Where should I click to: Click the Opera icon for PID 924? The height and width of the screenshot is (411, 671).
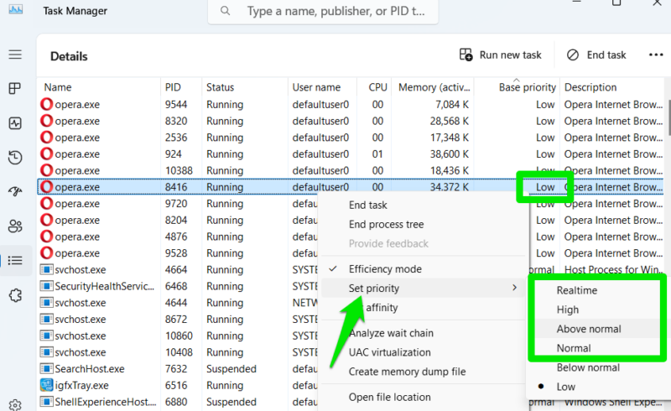pyautogui.click(x=46, y=154)
